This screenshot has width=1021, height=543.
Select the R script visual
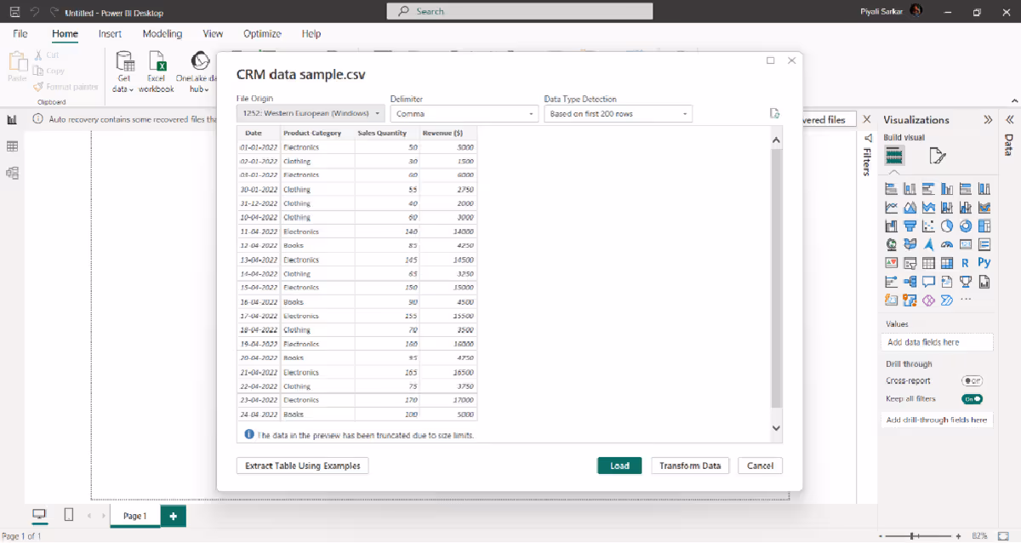click(966, 264)
